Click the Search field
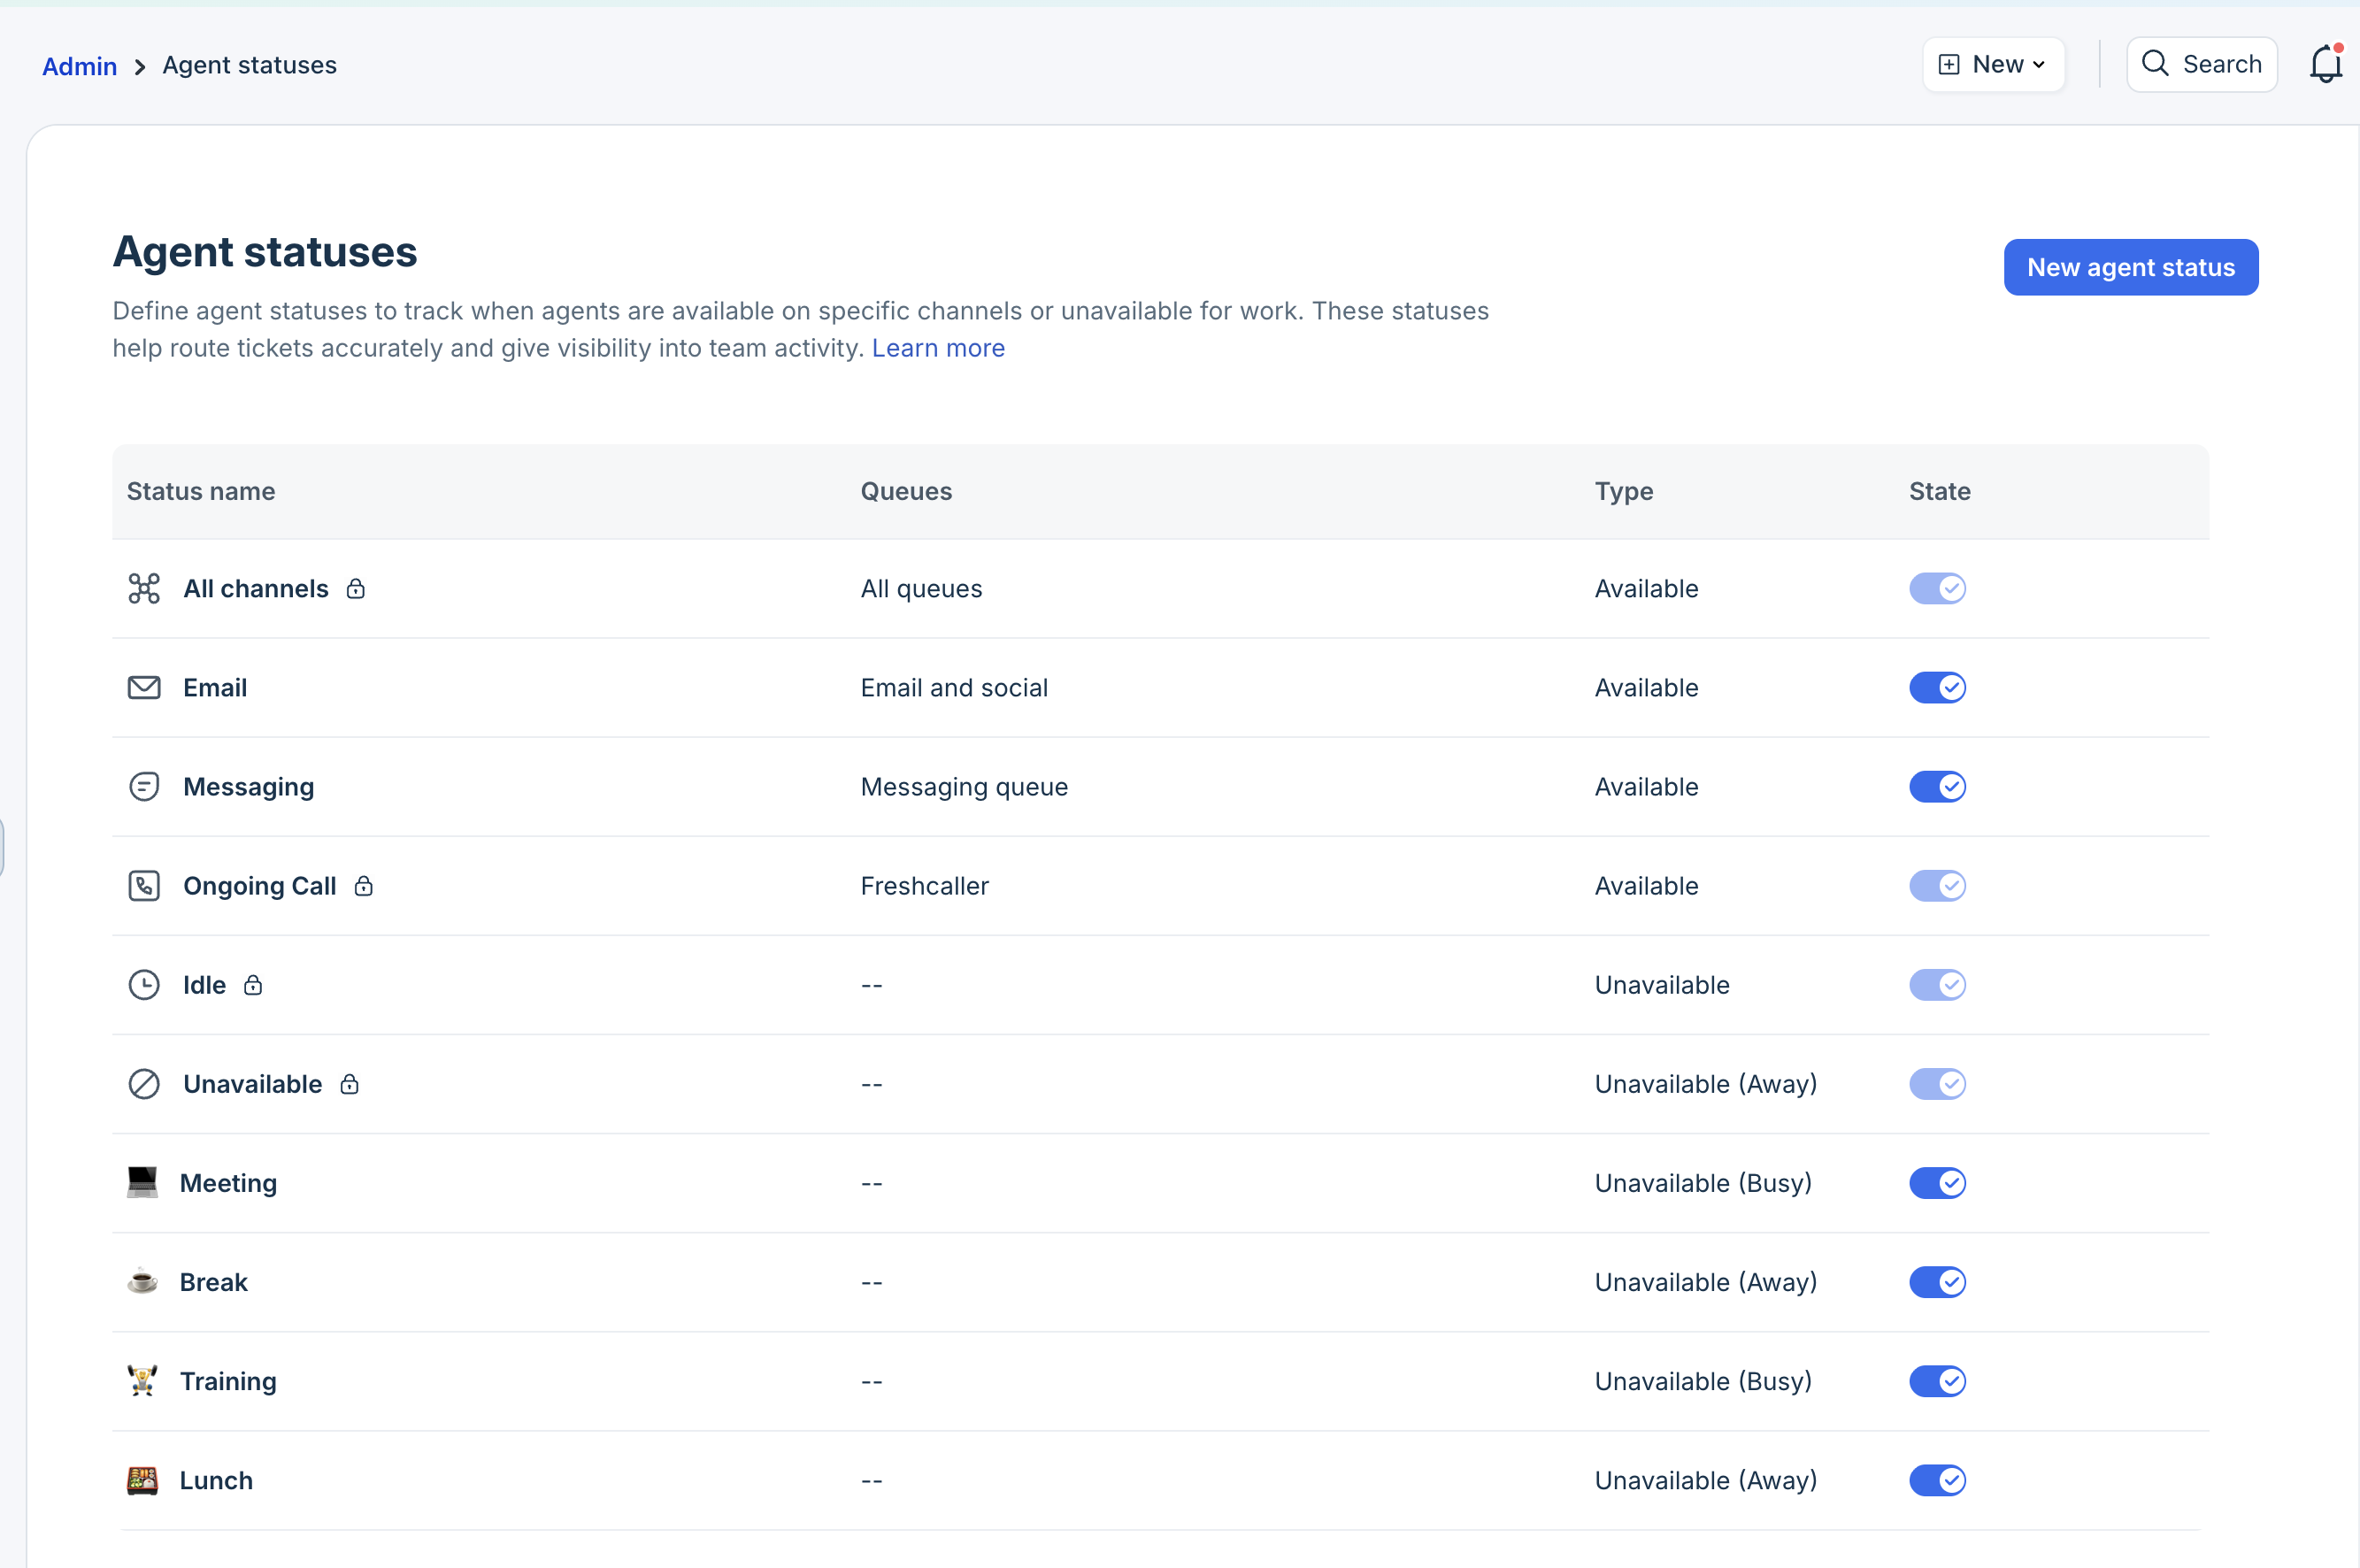 tap(2202, 65)
